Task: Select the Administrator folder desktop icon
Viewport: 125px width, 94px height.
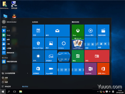Action: [4, 5]
